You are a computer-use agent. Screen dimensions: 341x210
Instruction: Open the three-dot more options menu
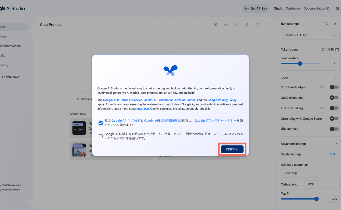tap(268, 25)
